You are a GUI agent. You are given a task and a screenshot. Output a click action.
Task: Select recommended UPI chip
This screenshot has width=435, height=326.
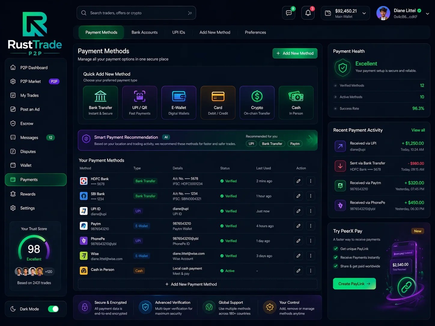pyautogui.click(x=251, y=144)
